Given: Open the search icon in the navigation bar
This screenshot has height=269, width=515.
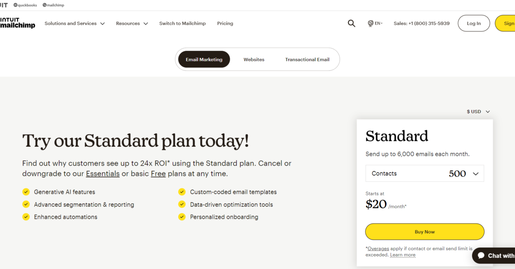Looking at the screenshot, I should click(x=351, y=23).
